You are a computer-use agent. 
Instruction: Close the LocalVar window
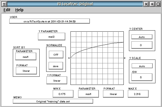click(146, 4)
